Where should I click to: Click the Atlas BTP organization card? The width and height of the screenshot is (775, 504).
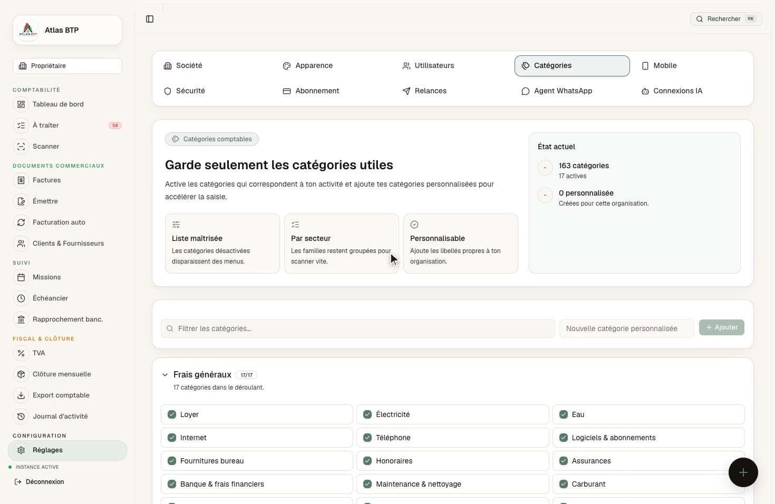point(67,30)
